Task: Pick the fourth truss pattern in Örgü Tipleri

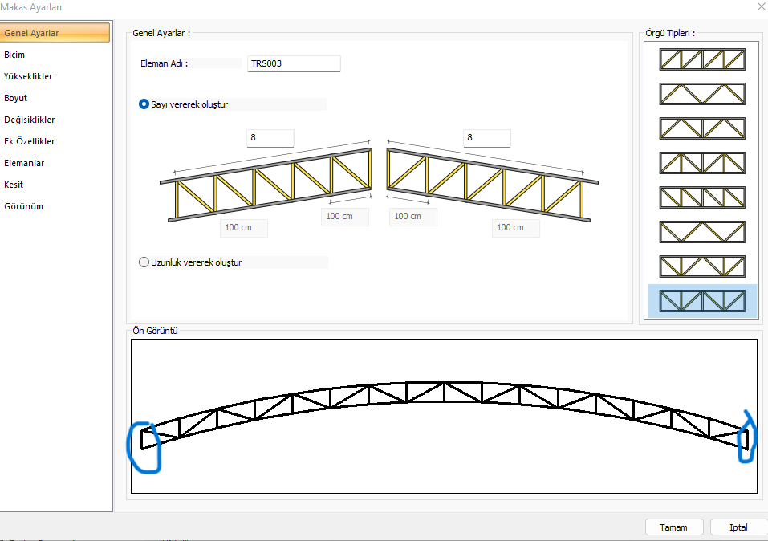Action: (702, 163)
